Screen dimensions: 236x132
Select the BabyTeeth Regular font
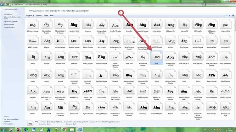click(102, 76)
